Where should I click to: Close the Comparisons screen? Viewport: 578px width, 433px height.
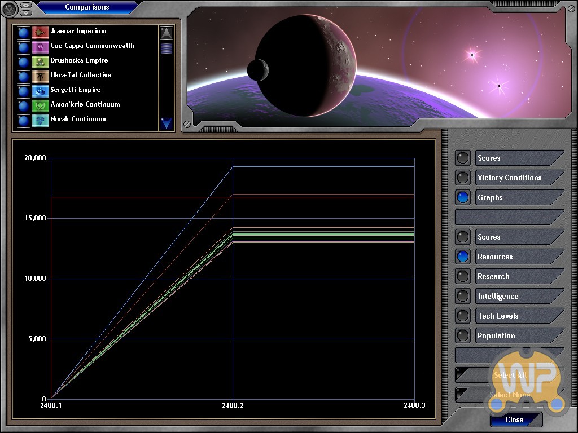[x=515, y=419]
